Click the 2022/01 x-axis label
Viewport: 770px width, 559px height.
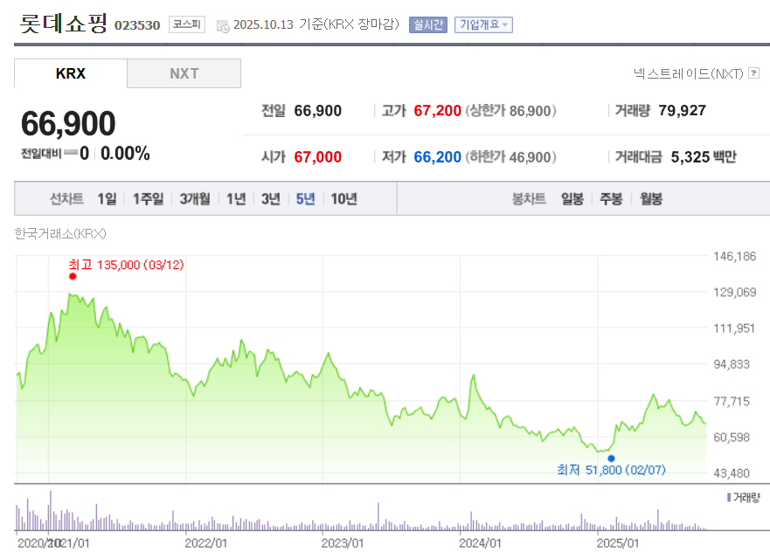205,543
